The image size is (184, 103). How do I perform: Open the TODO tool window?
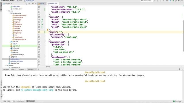(x=7, y=101)
